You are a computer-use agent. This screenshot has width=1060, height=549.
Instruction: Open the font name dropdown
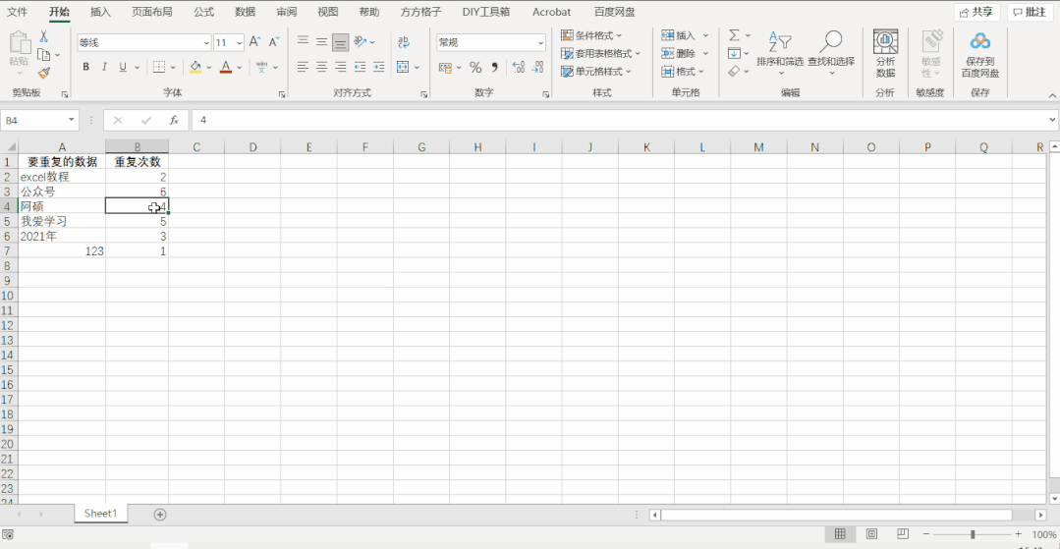click(206, 42)
